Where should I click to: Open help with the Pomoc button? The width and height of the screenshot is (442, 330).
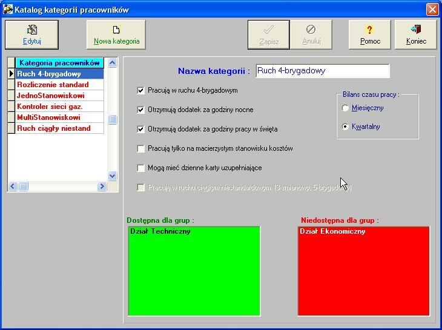(x=370, y=35)
